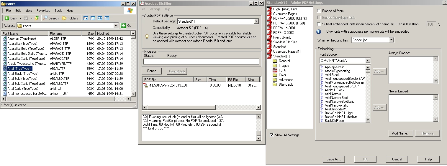Click the Up folder icon in Fonts toolbar

37,18
